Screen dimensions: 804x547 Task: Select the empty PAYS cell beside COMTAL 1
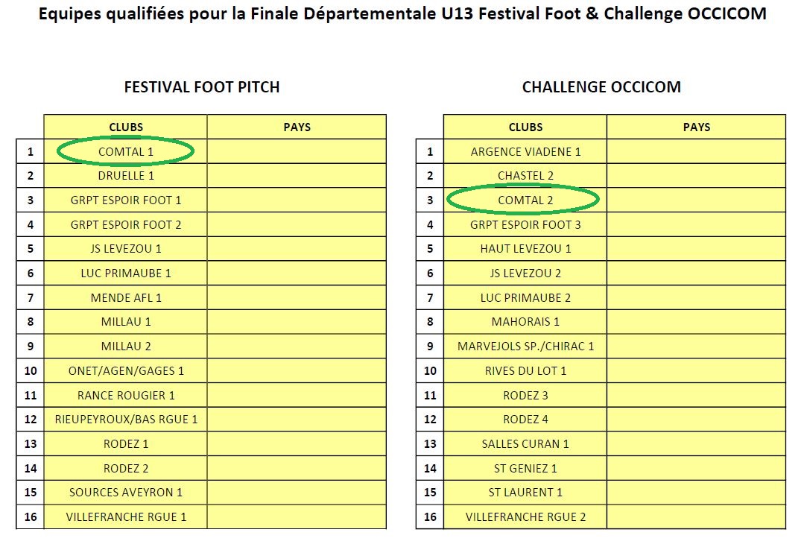[297, 151]
